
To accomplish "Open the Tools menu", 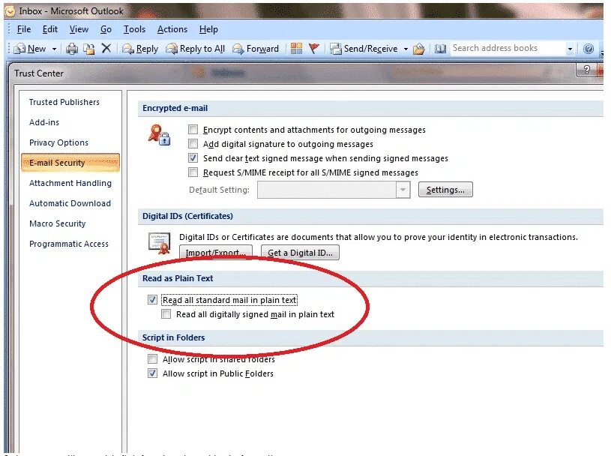I will [134, 29].
